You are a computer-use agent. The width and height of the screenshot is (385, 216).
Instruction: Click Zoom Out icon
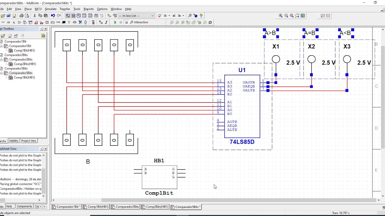(x=286, y=16)
